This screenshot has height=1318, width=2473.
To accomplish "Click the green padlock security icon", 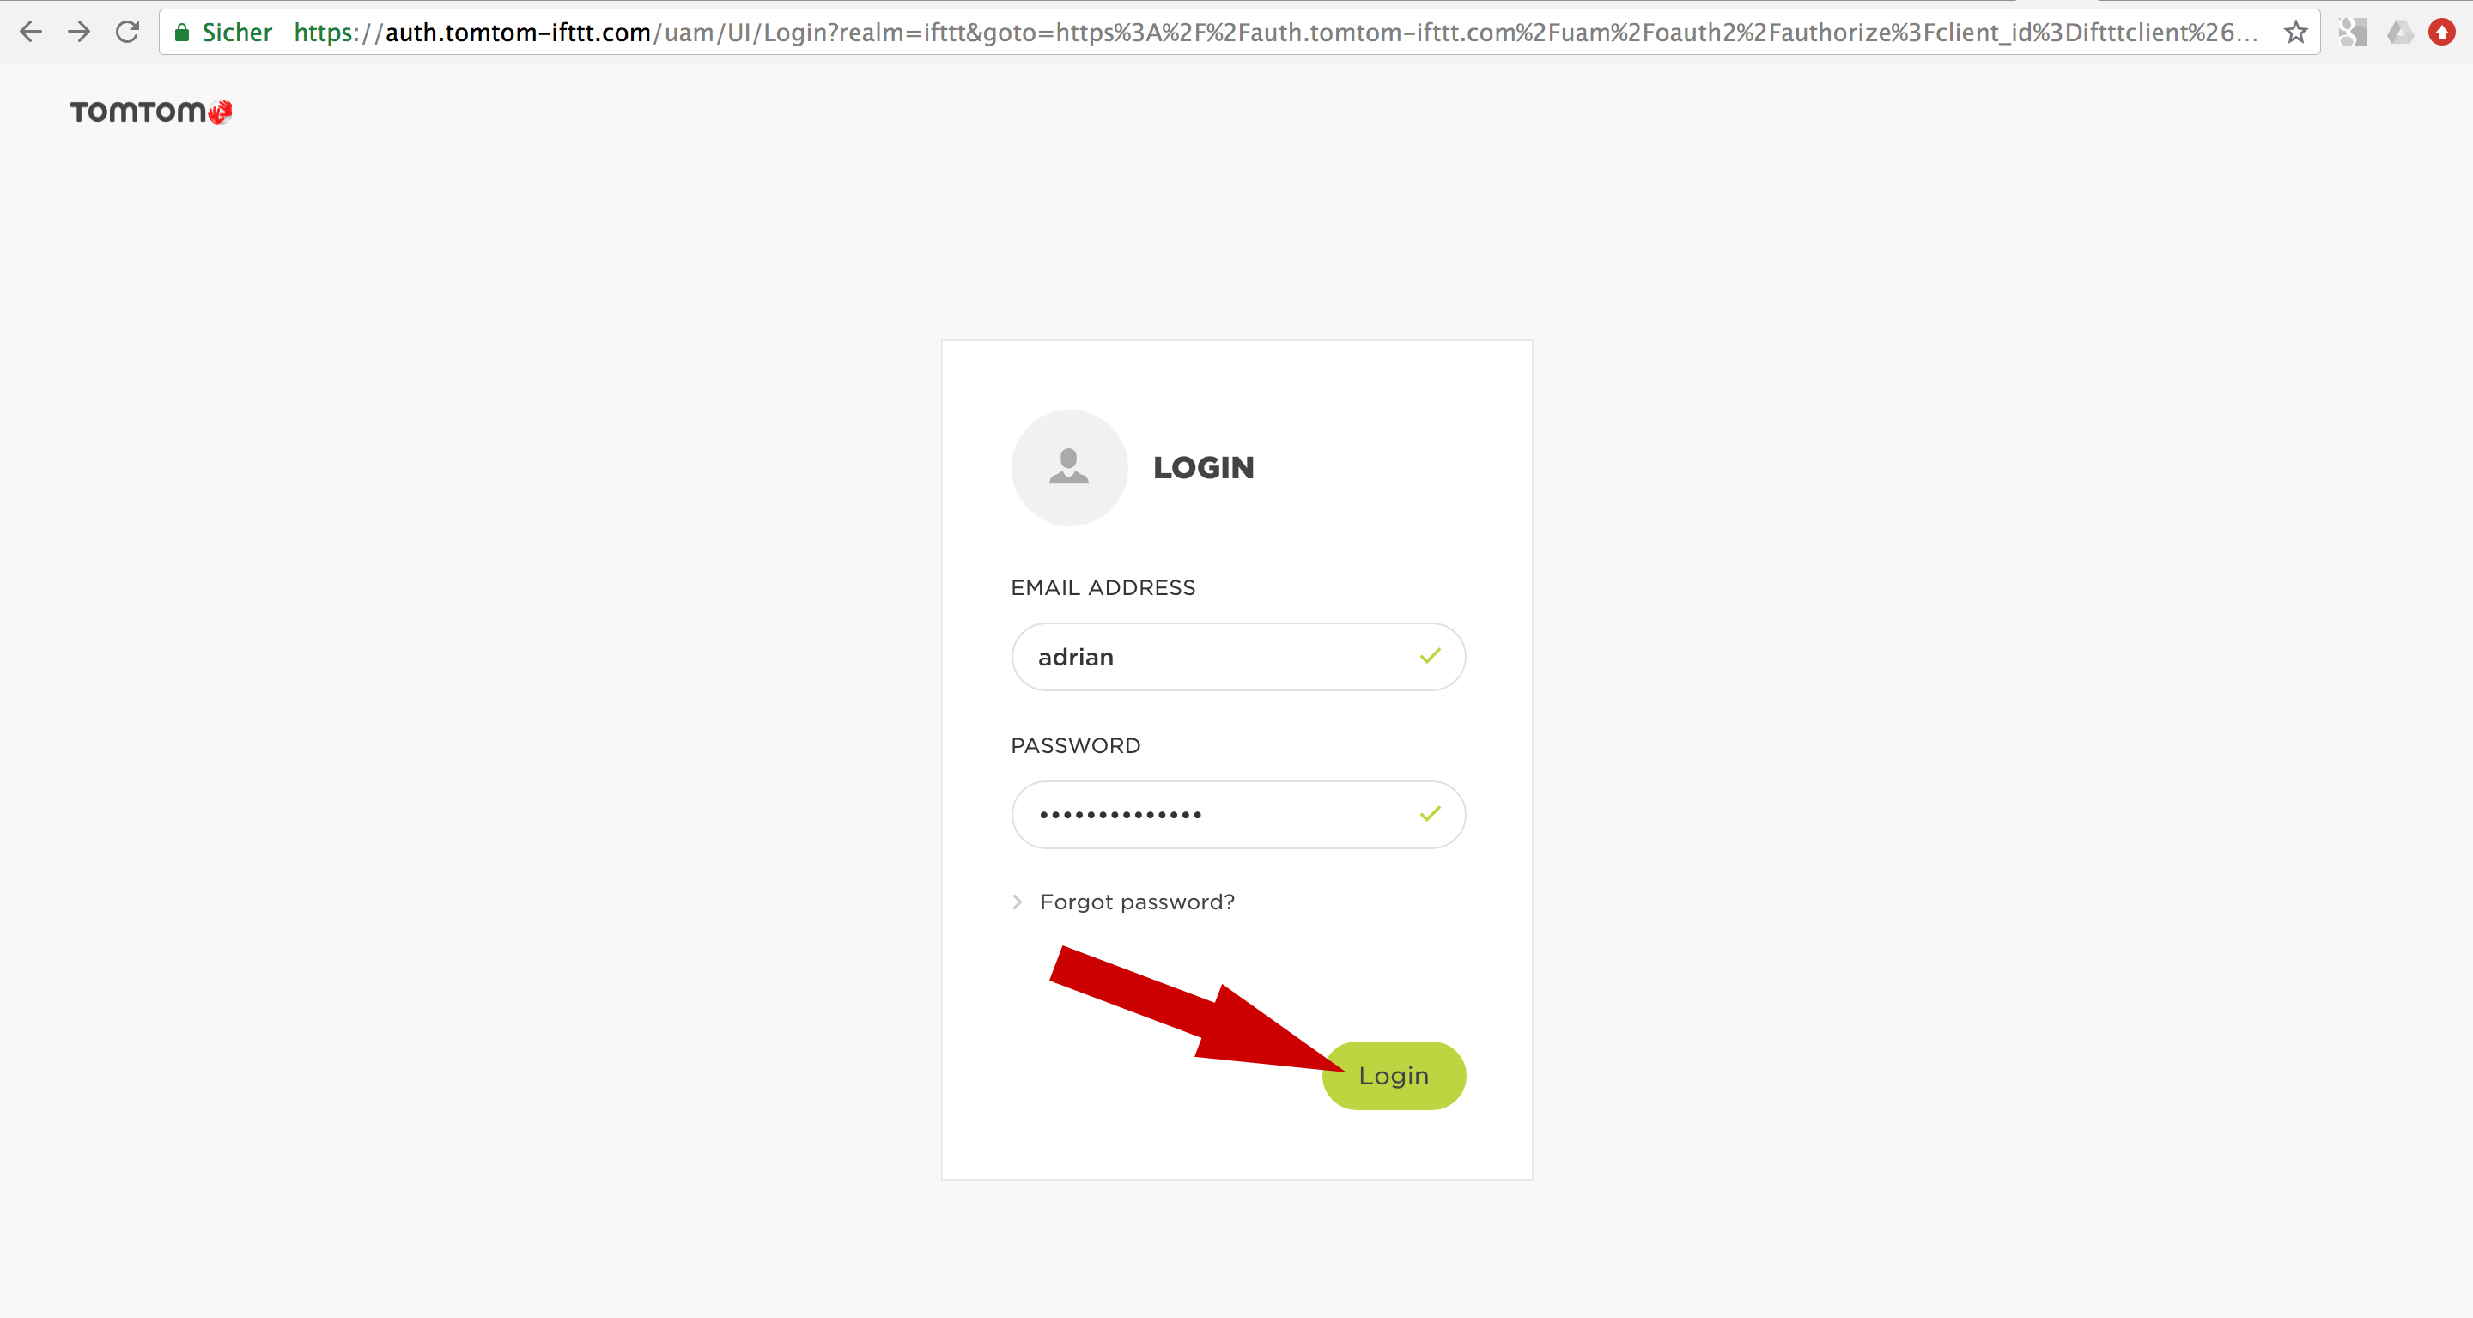I will [181, 33].
